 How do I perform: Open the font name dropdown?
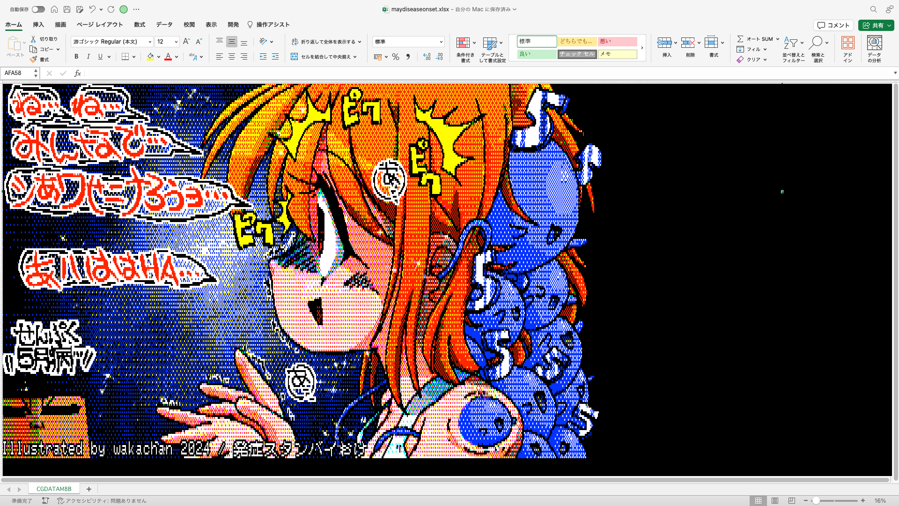pos(150,42)
